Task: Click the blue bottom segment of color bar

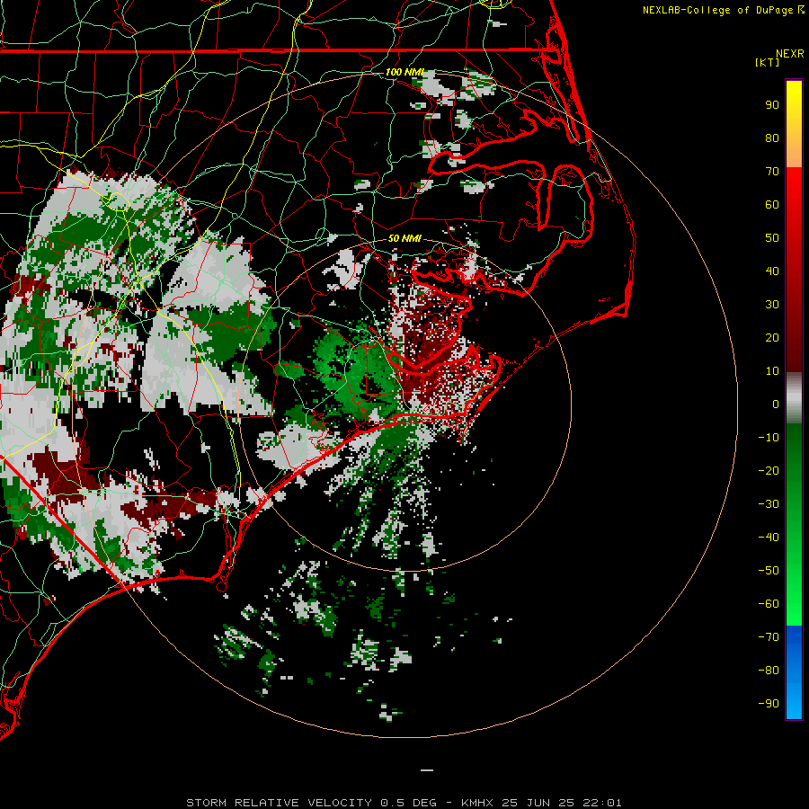Action: [794, 671]
